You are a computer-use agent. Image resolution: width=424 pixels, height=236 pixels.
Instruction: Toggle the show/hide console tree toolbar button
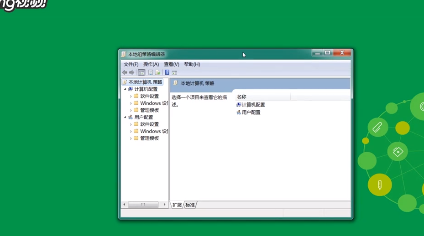coord(141,72)
